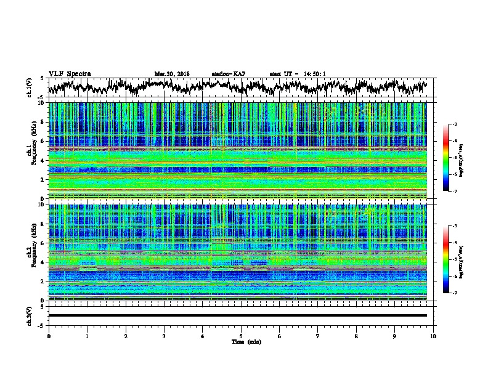Click time axis tick label "10" at right end
The height and width of the screenshot is (377, 488).
[x=433, y=336]
